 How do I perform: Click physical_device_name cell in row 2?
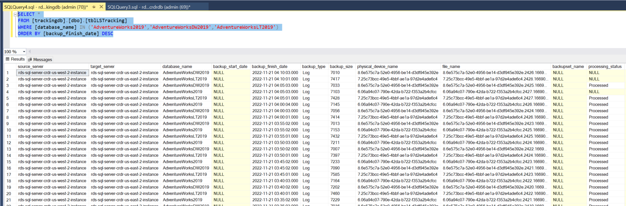coord(398,79)
